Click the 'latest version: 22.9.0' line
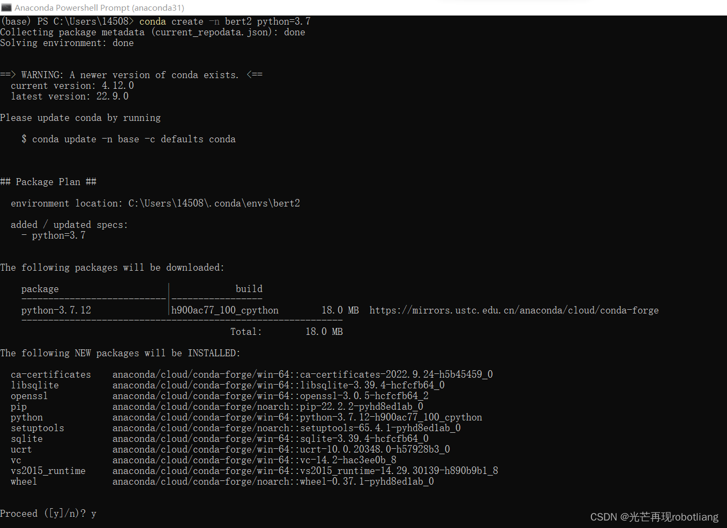727x528 pixels. pyautogui.click(x=70, y=96)
